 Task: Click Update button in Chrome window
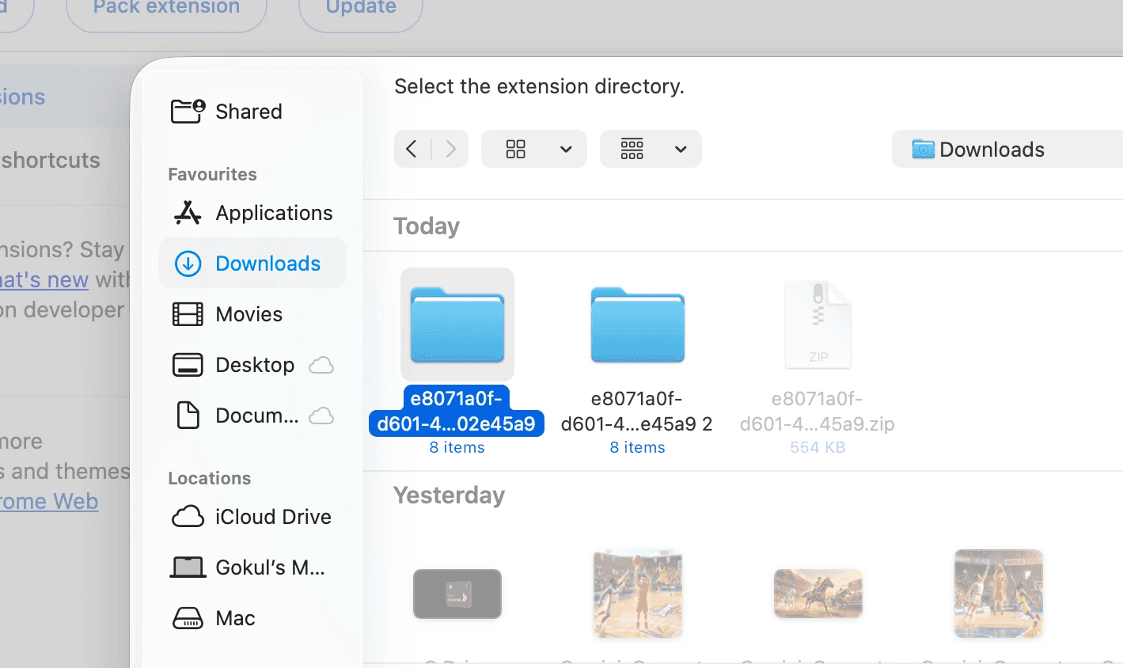pyautogui.click(x=361, y=8)
